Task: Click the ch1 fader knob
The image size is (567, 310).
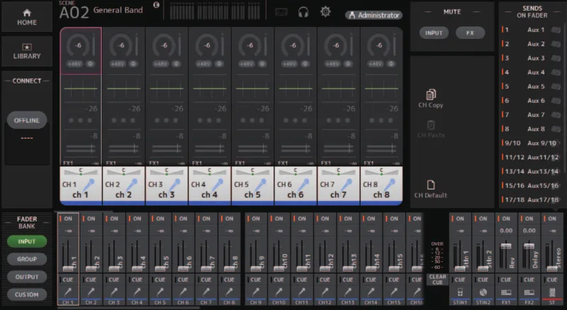Action: click(68, 268)
